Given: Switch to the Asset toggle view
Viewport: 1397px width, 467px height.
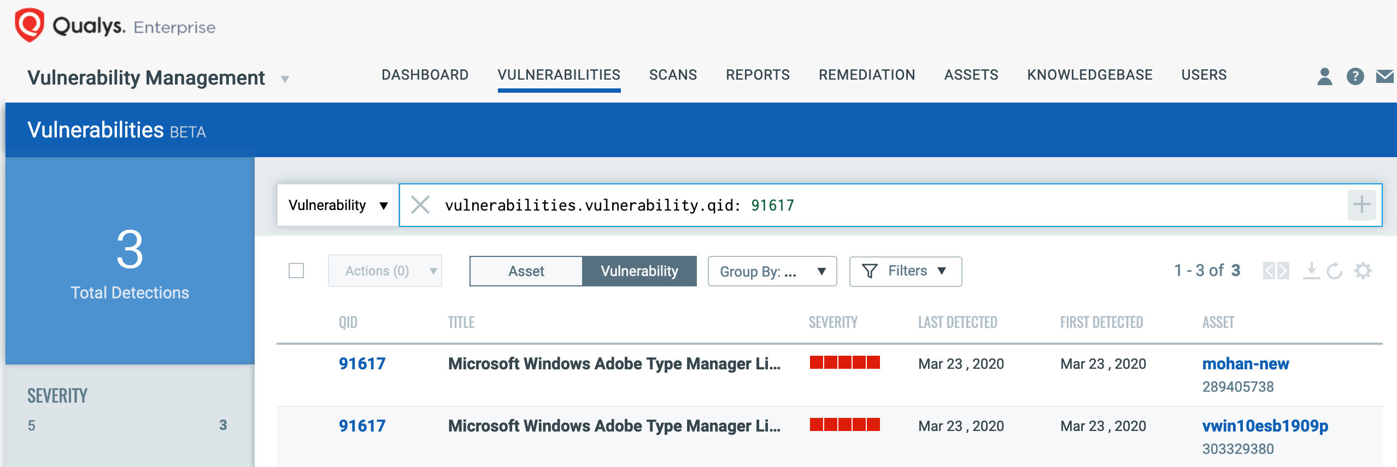Looking at the screenshot, I should click(x=526, y=271).
